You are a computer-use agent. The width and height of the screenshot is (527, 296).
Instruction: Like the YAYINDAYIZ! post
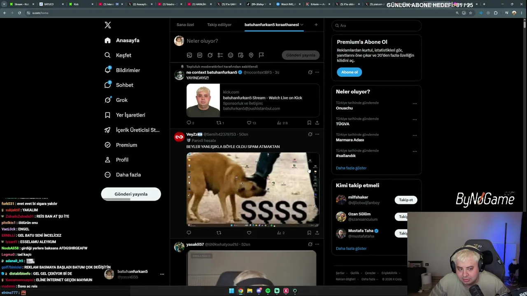[249, 123]
